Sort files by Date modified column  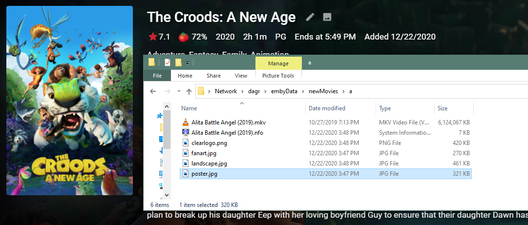(327, 108)
